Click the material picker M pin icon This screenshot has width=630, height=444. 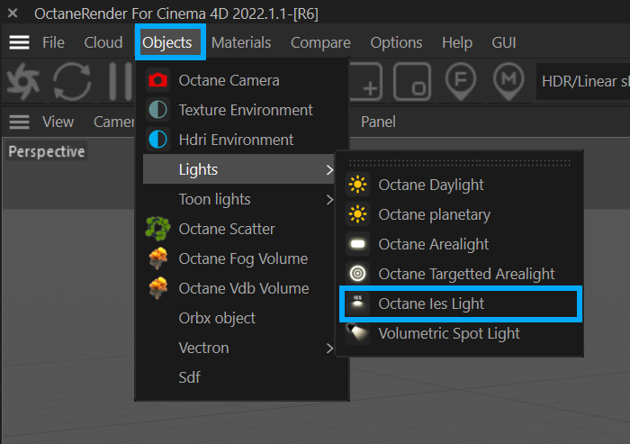tap(509, 82)
